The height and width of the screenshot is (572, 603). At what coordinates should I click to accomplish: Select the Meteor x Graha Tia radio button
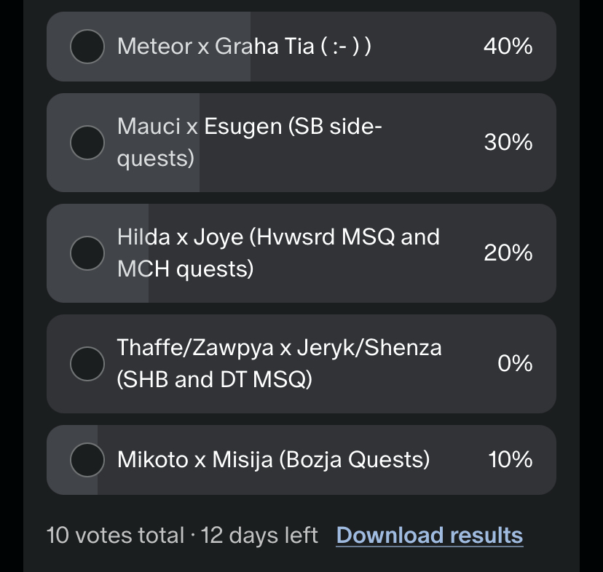click(x=87, y=47)
